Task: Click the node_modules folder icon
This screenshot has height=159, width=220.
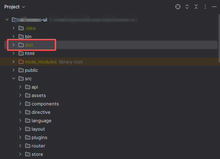Action: pos(21,62)
